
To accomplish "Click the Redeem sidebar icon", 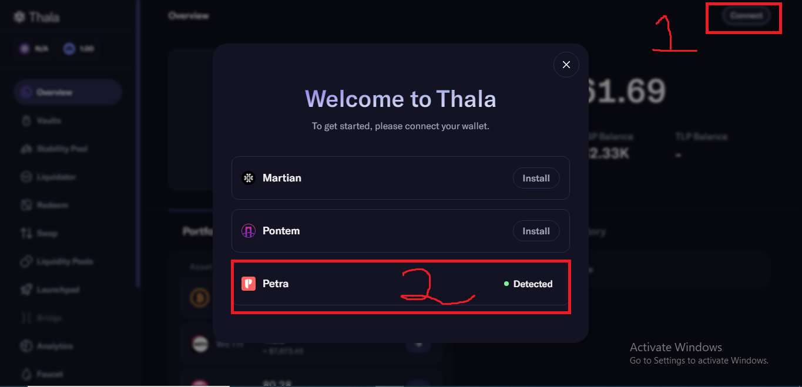I will pyautogui.click(x=26, y=205).
